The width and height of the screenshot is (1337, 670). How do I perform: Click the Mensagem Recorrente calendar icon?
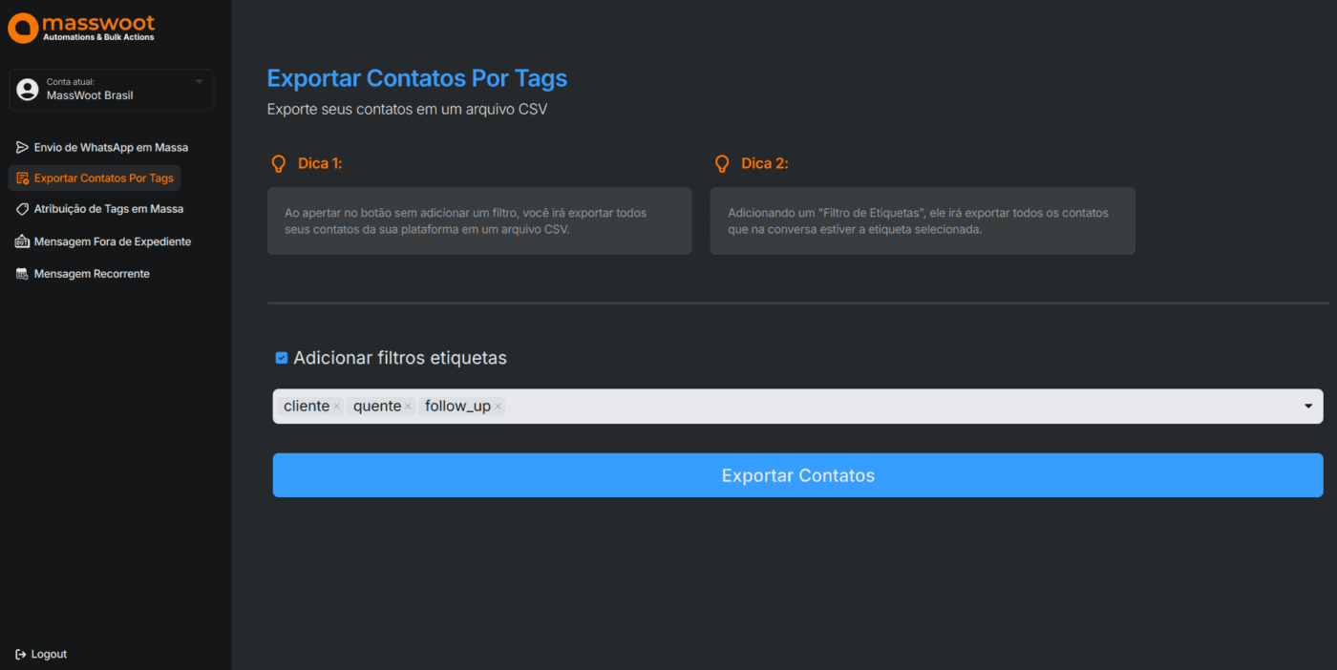(22, 274)
